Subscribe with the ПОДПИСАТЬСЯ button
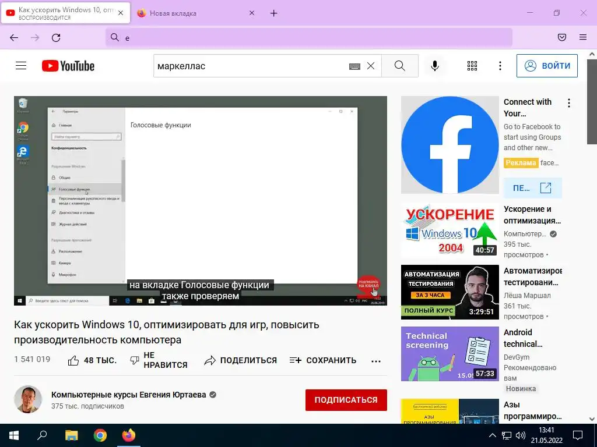The image size is (597, 447). [x=346, y=400]
